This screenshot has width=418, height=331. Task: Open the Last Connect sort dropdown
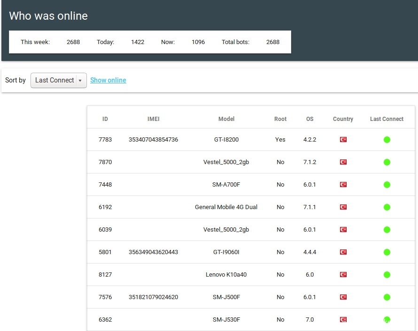pyautogui.click(x=59, y=80)
